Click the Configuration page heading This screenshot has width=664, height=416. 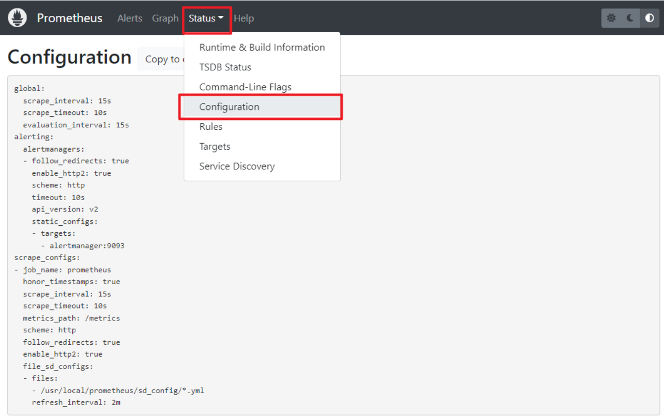[x=69, y=57]
